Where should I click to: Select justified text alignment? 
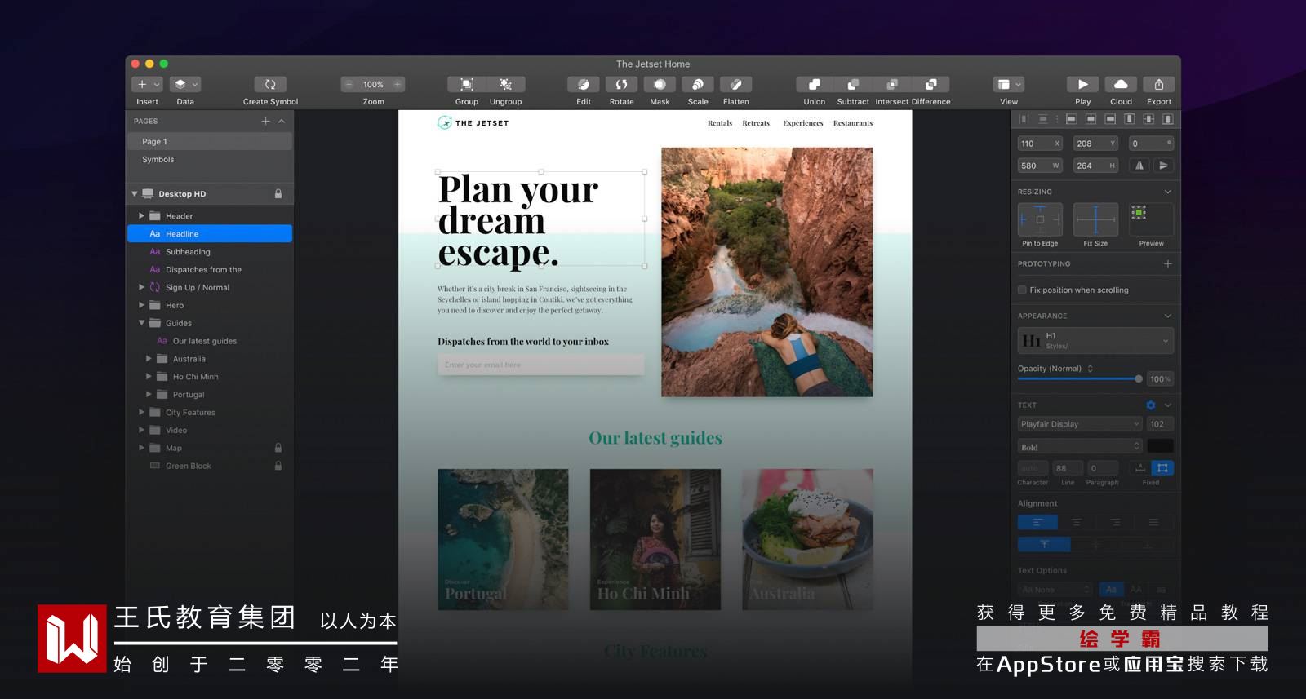(x=1153, y=522)
